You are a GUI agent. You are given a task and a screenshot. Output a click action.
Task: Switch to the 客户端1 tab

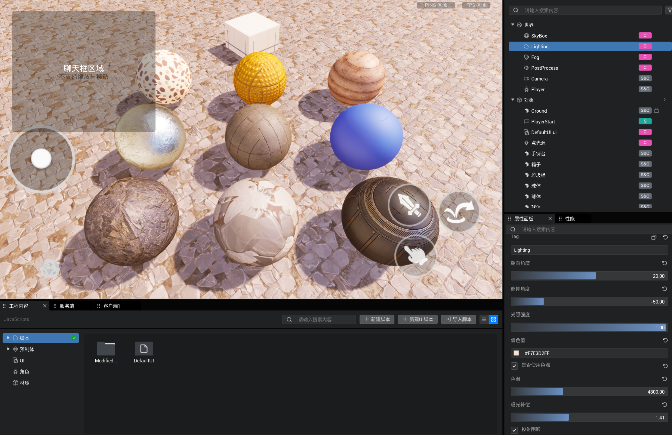click(x=112, y=306)
